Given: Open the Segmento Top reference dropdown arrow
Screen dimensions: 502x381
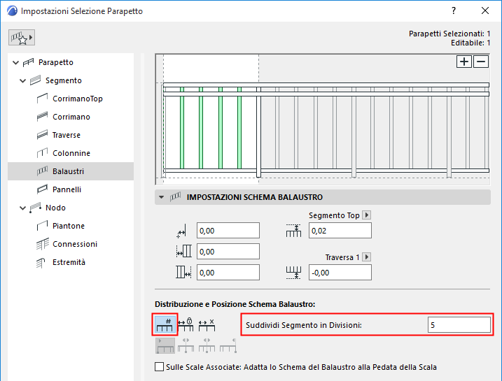Looking at the screenshot, I should tap(367, 215).
